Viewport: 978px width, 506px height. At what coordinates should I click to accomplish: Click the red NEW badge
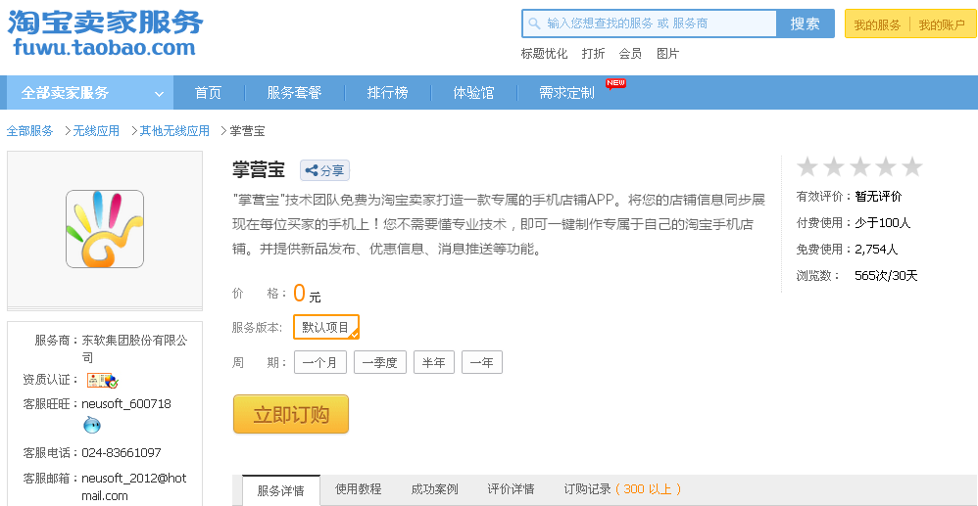tap(615, 83)
